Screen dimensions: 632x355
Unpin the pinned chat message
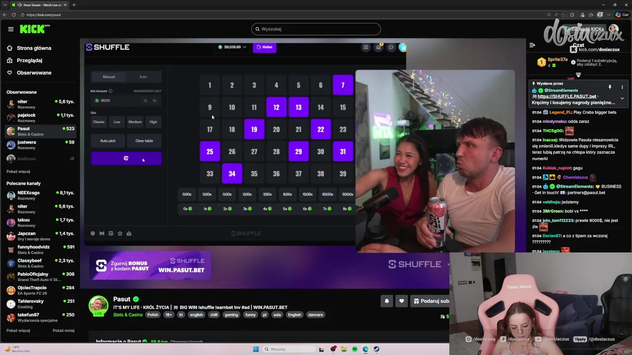pos(610,87)
